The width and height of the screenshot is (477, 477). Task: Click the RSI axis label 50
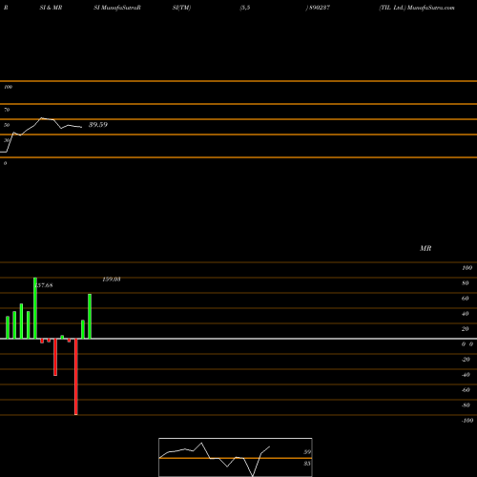click(7, 125)
